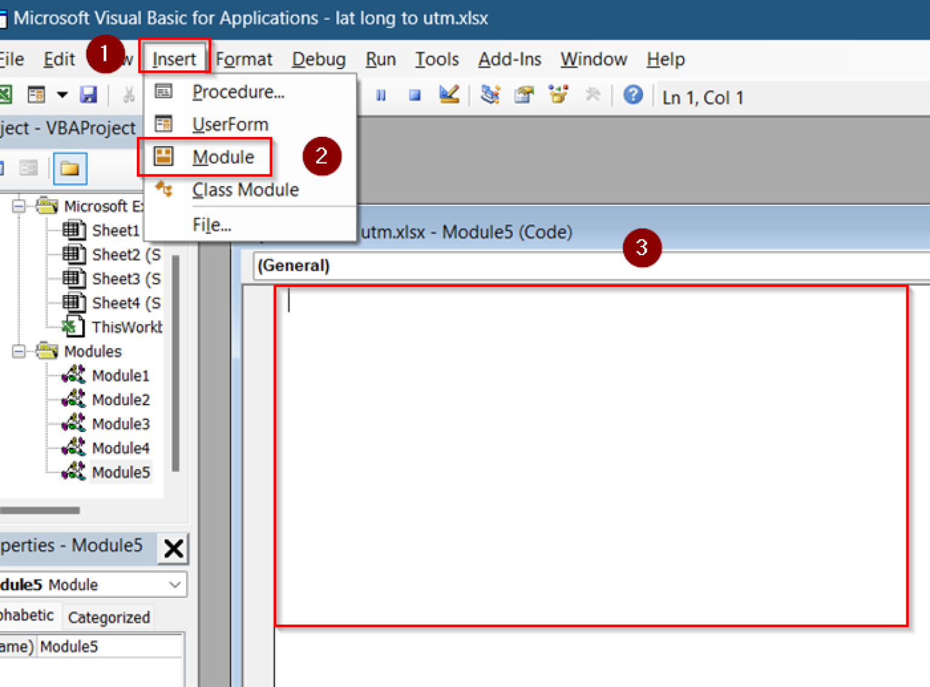Open the Module5 object dropdown in Properties
Screen dimensions: 930x687
click(174, 585)
